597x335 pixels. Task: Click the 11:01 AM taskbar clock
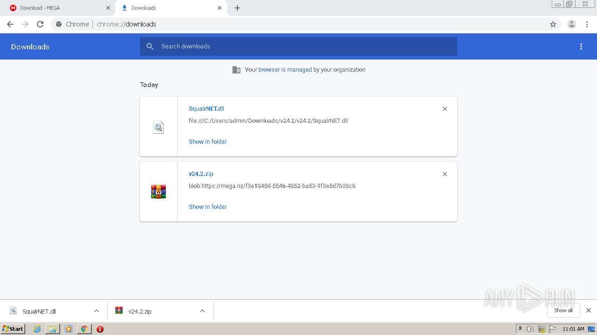[x=573, y=329]
